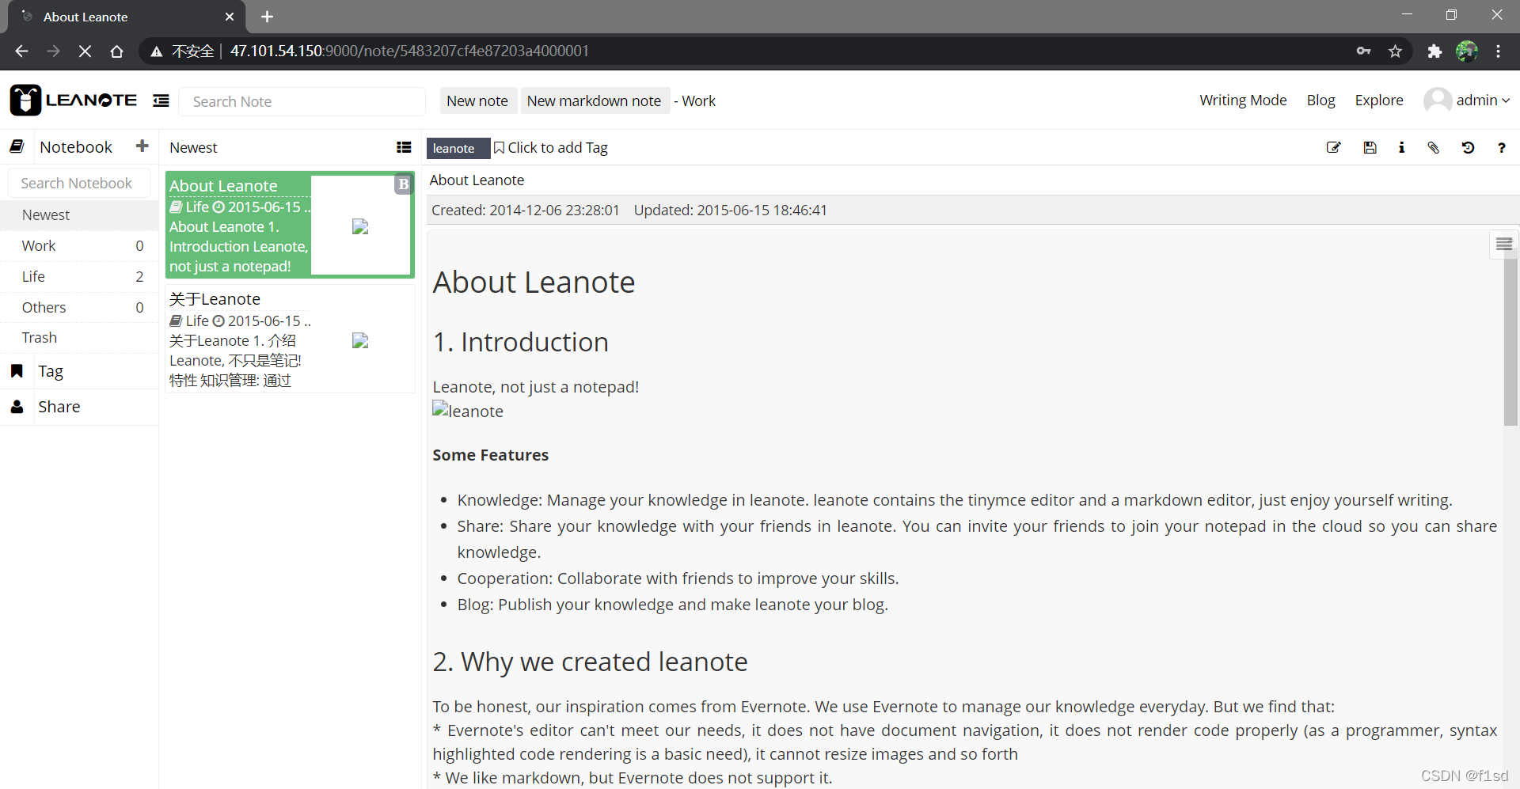Click the Notebook book icon

coord(17,146)
